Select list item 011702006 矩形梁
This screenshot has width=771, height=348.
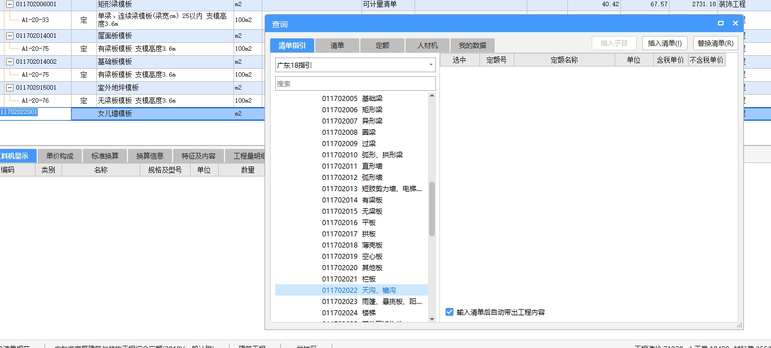click(x=352, y=110)
